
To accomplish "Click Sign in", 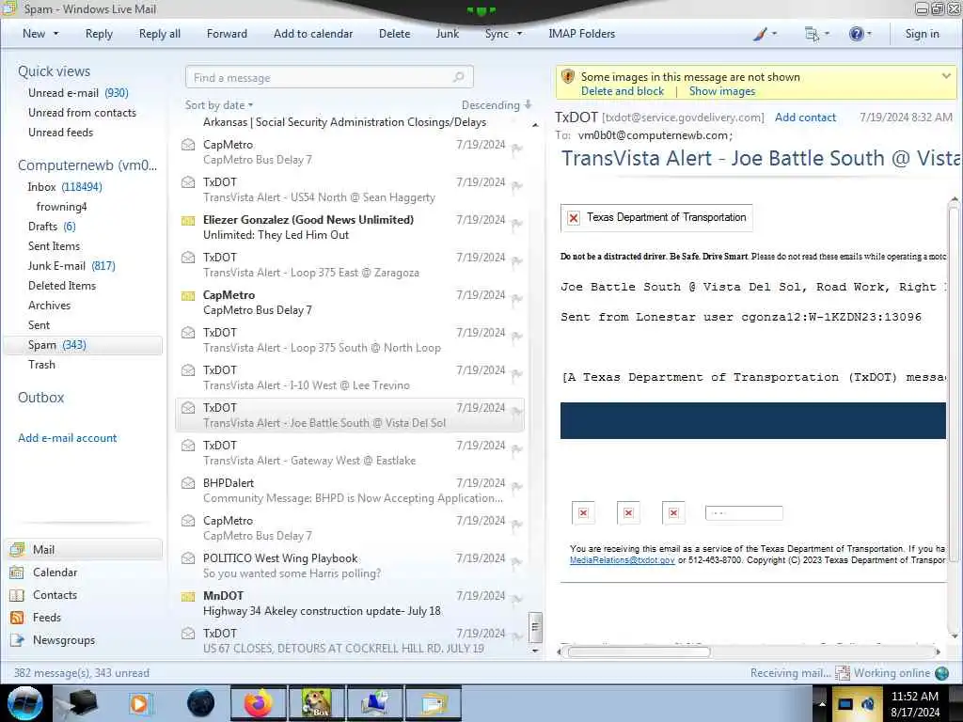I will click(922, 34).
